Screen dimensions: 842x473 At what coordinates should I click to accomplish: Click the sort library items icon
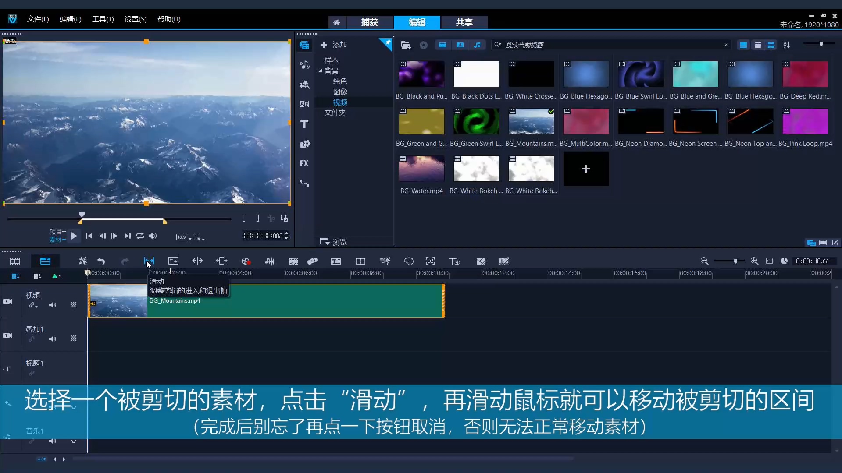787,45
